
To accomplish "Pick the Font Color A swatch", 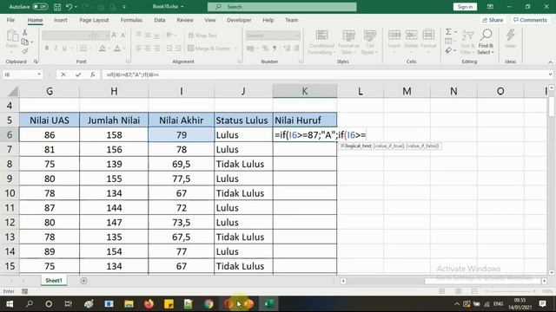I will (x=117, y=49).
